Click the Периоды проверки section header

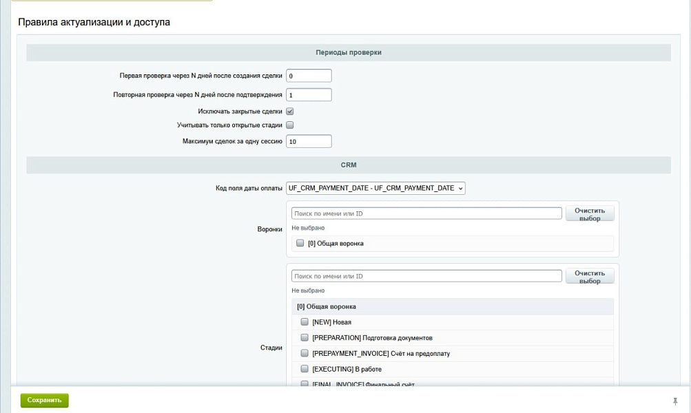click(x=349, y=52)
